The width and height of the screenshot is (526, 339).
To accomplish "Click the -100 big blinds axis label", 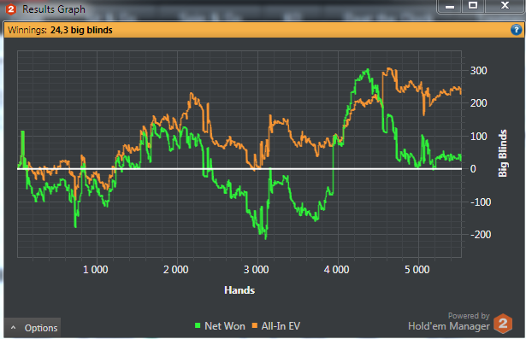I will click(481, 202).
